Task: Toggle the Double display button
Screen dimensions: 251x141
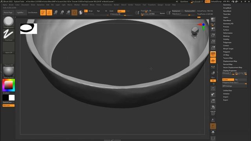Action: tap(228, 80)
